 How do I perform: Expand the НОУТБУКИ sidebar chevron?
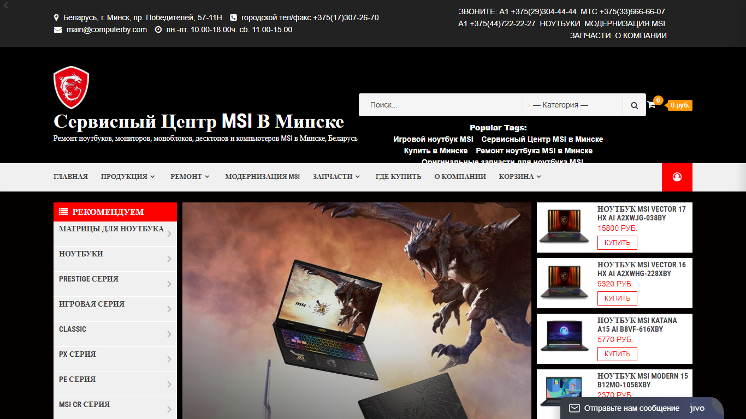coord(169,259)
